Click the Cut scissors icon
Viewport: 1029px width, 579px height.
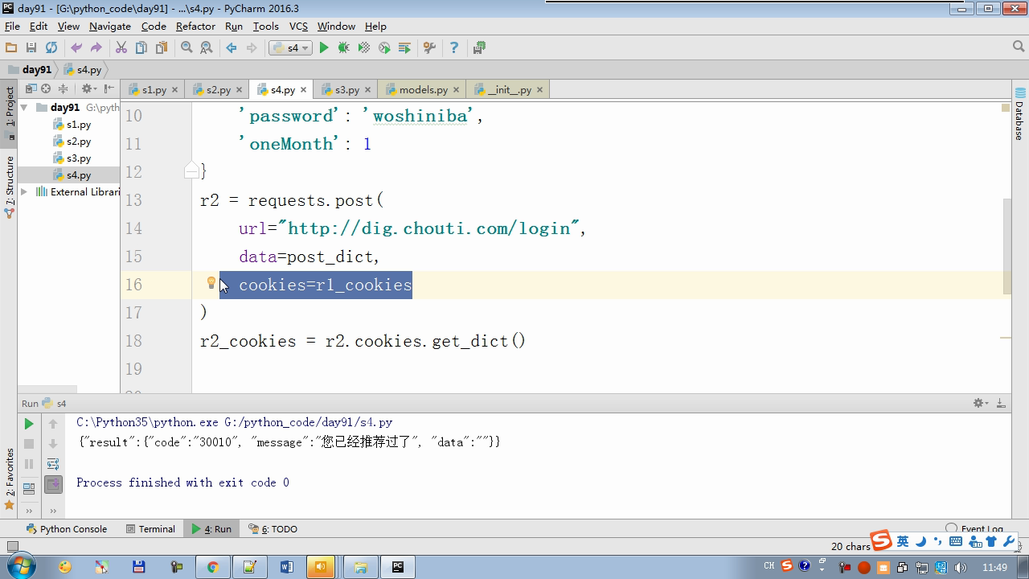point(121,48)
